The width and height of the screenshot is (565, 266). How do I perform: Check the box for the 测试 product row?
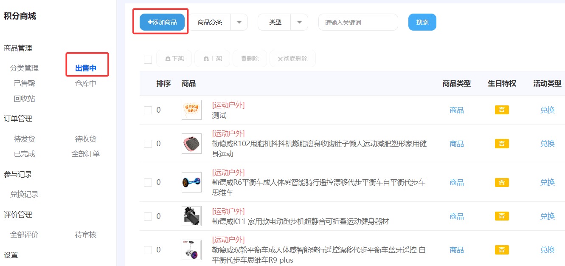point(148,110)
